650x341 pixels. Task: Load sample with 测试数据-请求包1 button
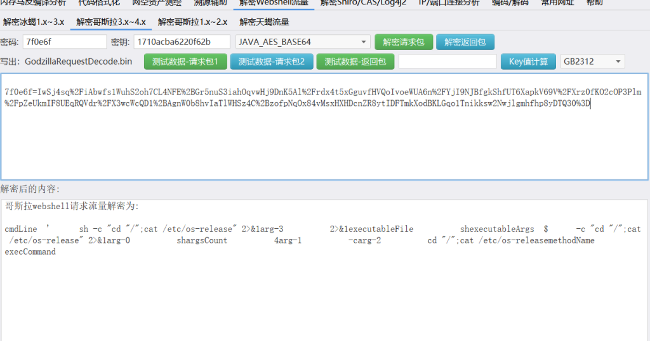[185, 61]
